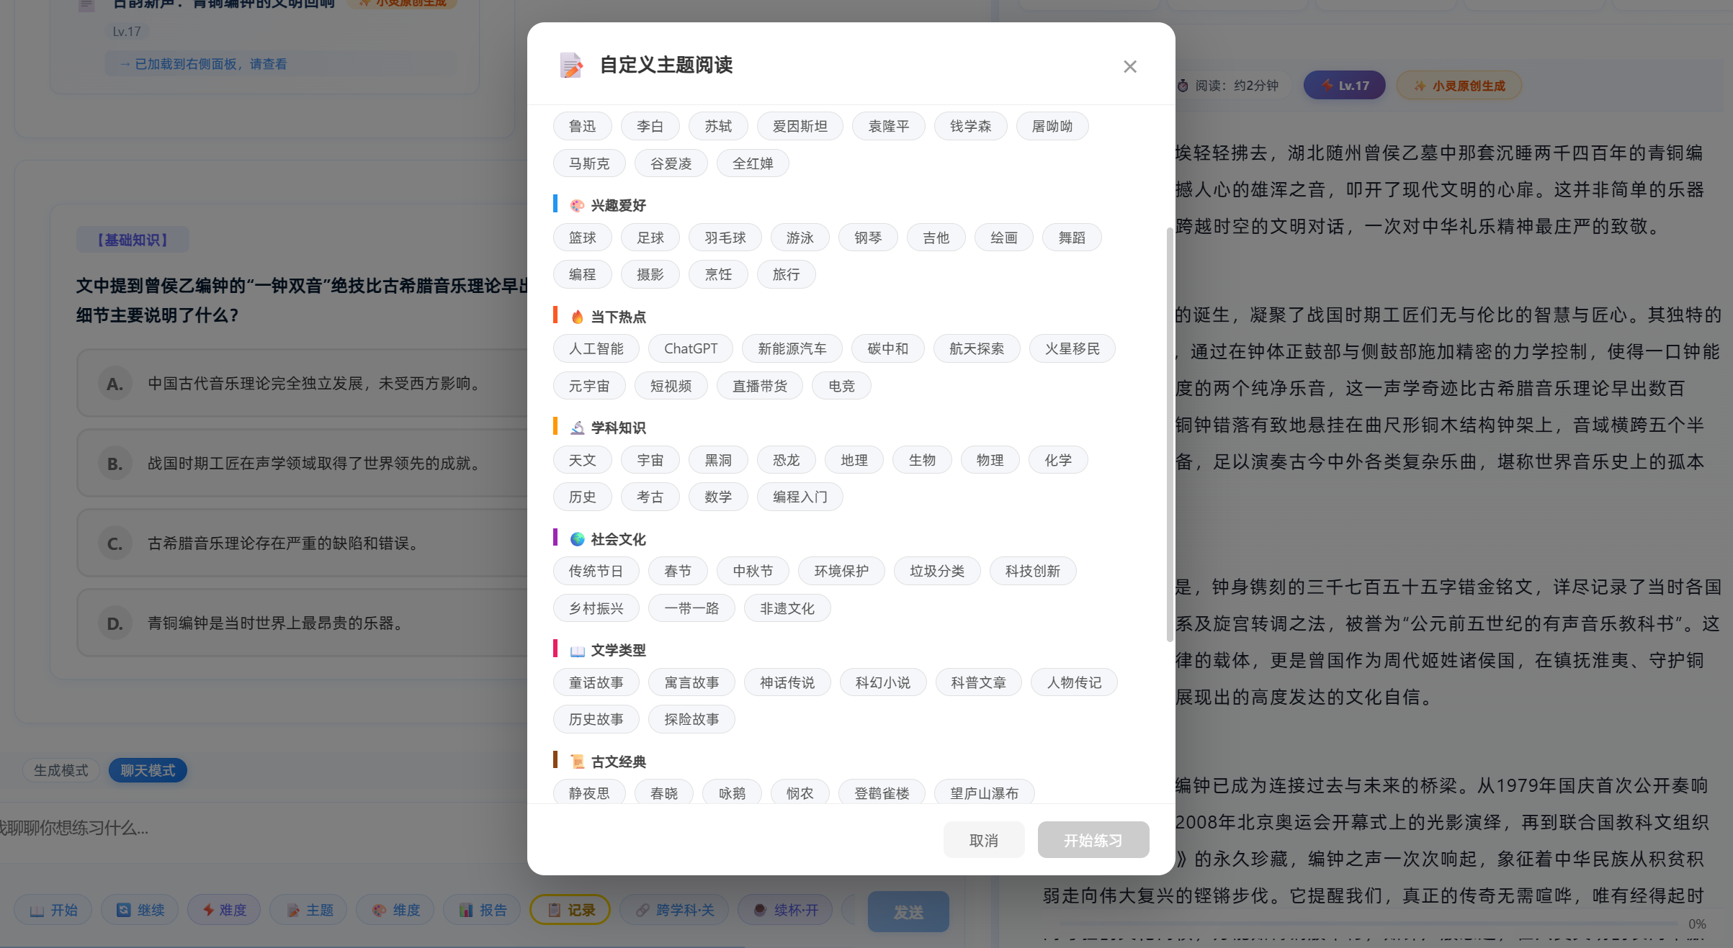Click the flame icon beside 当下热点
Image resolution: width=1733 pixels, height=948 pixels.
click(x=577, y=317)
